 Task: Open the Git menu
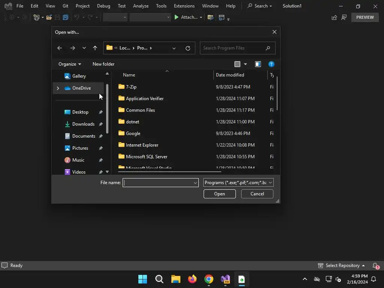(x=65, y=6)
